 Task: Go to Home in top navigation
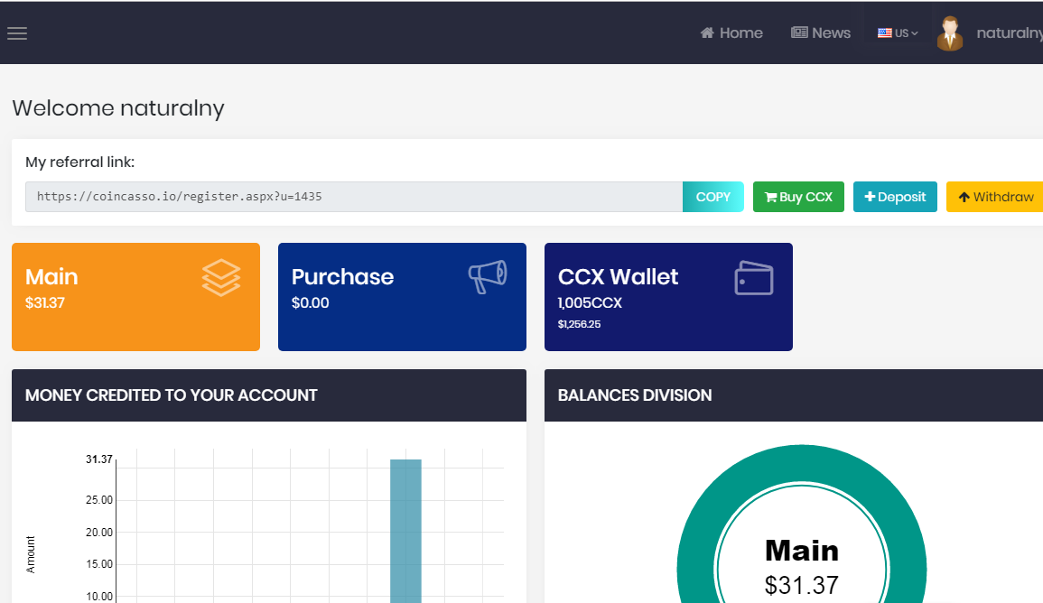coord(731,32)
